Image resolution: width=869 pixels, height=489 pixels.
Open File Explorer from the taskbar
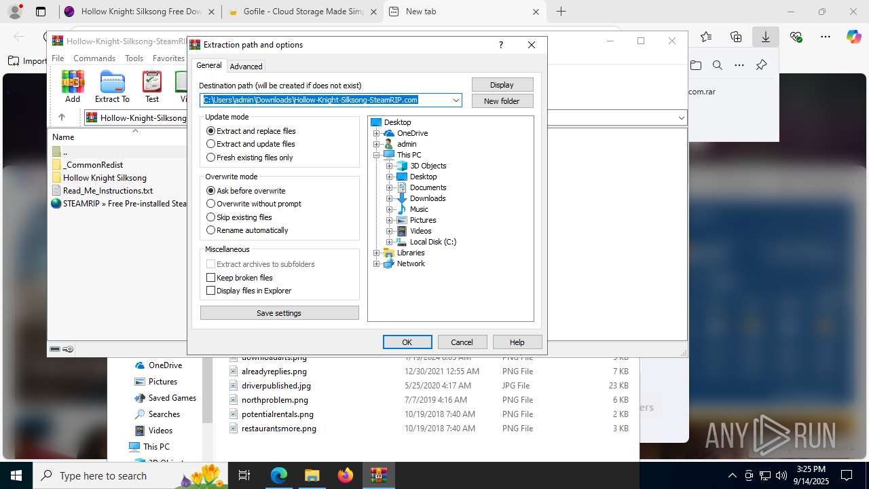click(312, 475)
